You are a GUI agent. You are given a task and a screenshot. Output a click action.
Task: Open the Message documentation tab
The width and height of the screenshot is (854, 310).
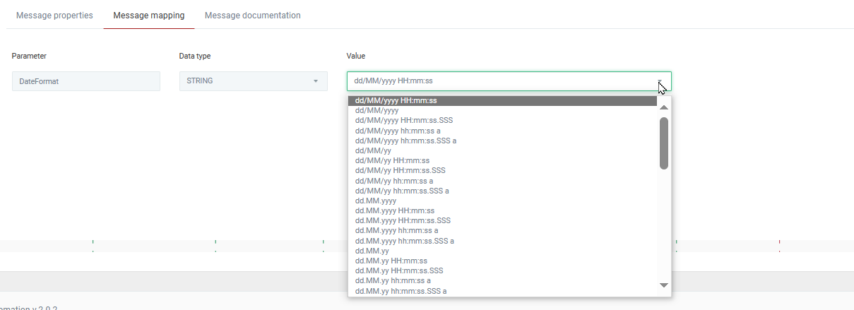252,16
